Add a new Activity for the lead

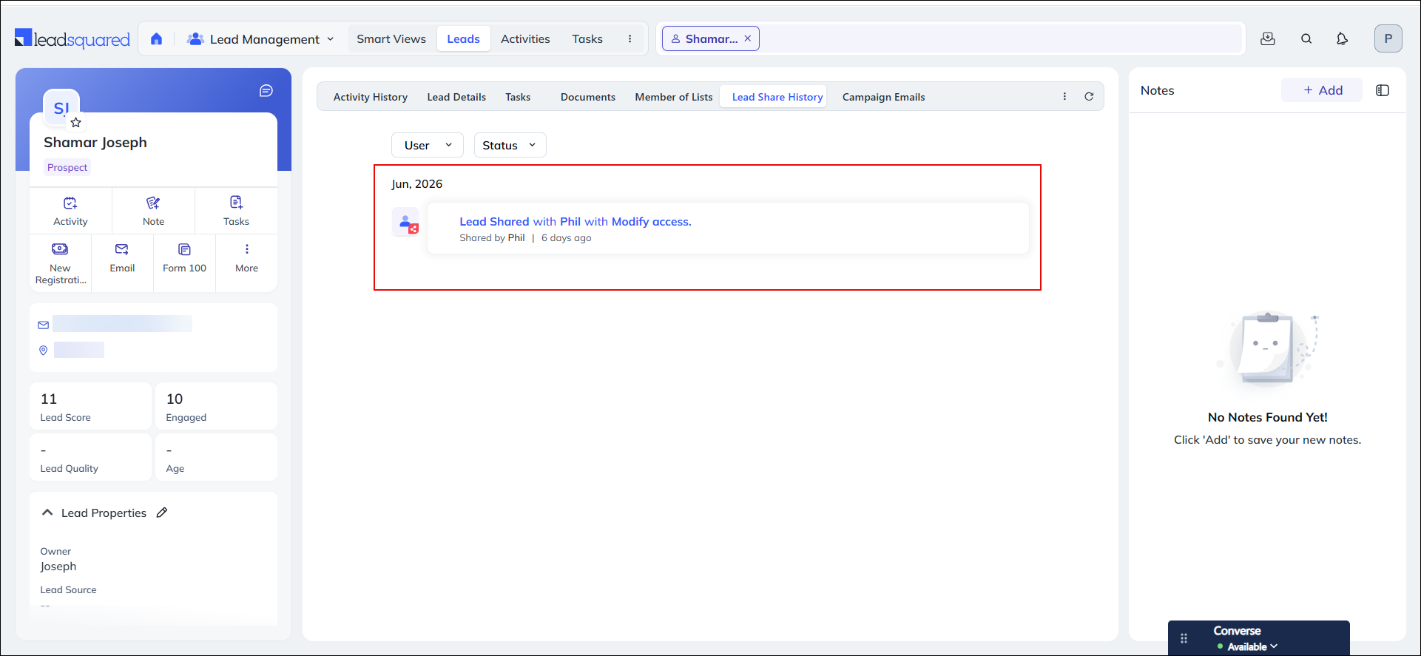(70, 211)
